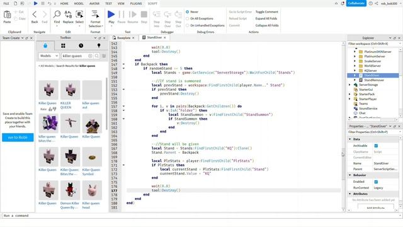Select On Unhandled Exceptions option
The height and width of the screenshot is (227, 403).
coord(188,25)
